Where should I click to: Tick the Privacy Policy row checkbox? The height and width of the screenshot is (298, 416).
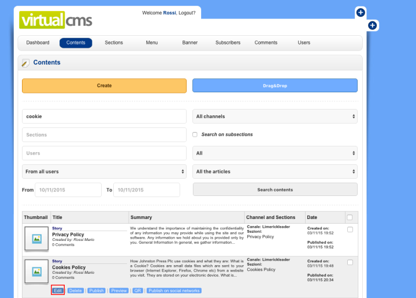350,229
